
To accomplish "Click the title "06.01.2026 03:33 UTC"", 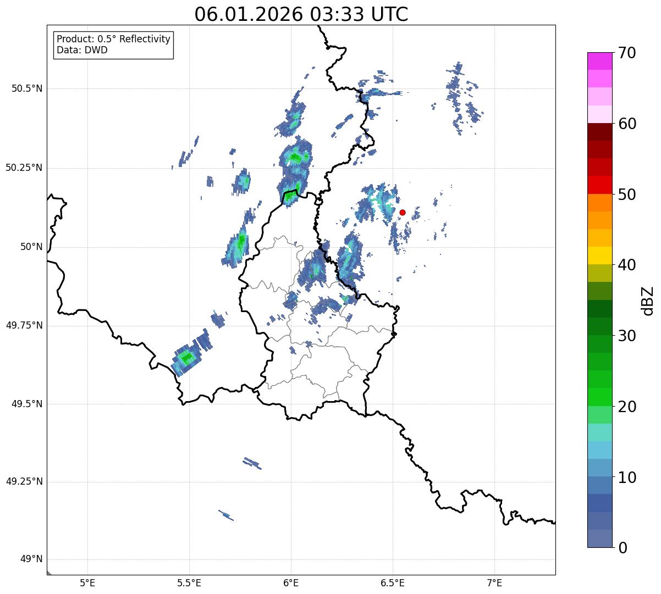I will click(301, 14).
